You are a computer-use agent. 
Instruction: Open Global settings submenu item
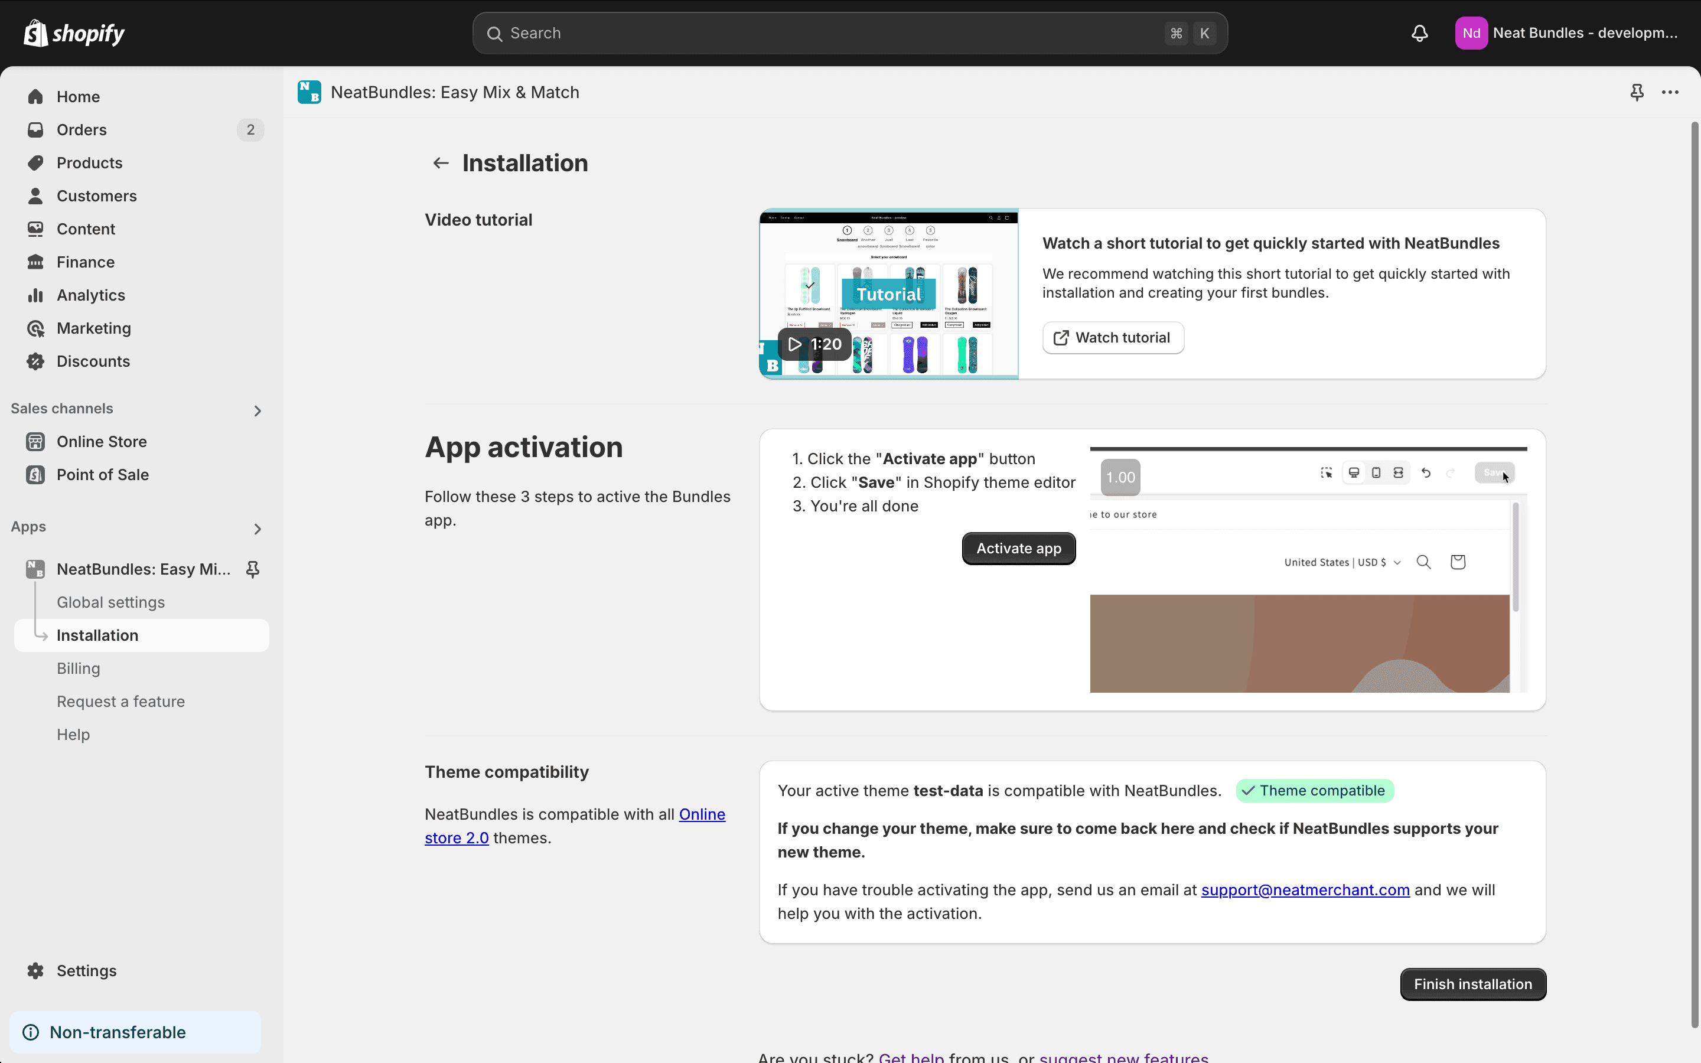[110, 602]
